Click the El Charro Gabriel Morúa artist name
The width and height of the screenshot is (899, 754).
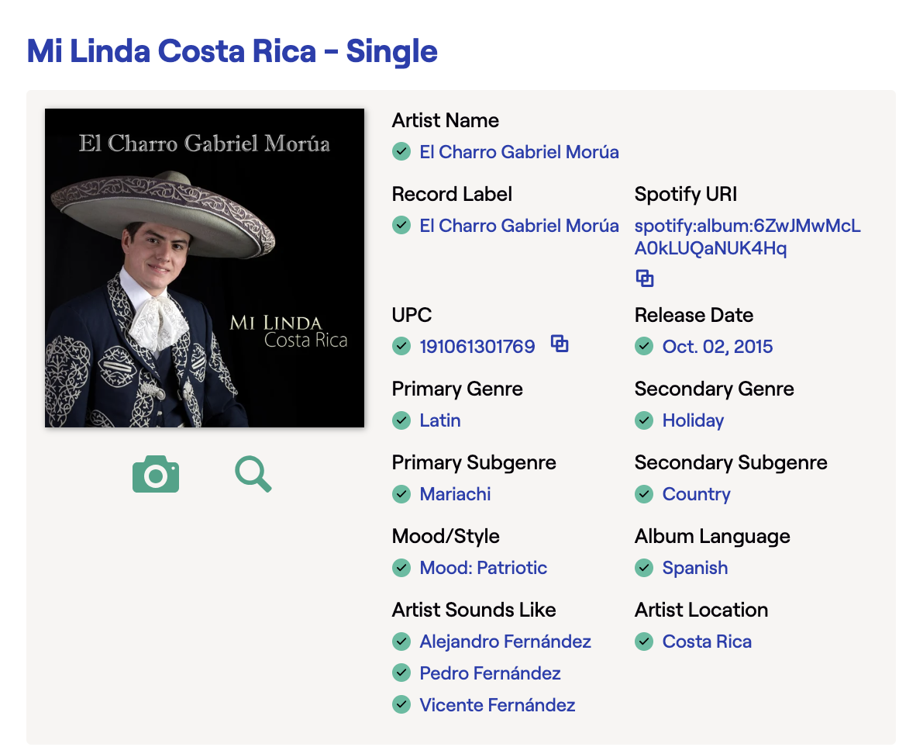pos(519,152)
